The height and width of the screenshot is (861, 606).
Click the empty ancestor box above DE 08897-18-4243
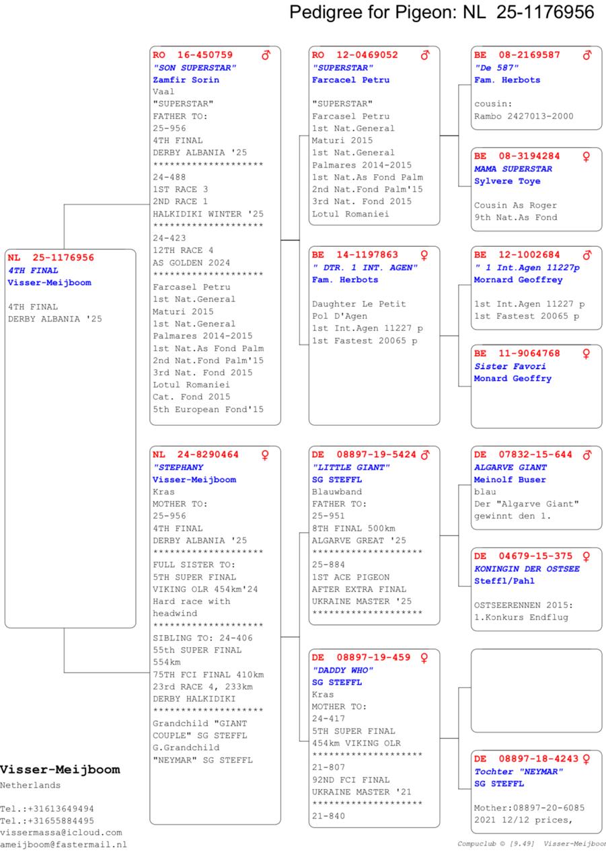536,690
